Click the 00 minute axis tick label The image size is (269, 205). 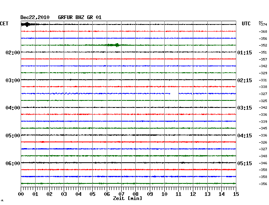(x=21, y=194)
